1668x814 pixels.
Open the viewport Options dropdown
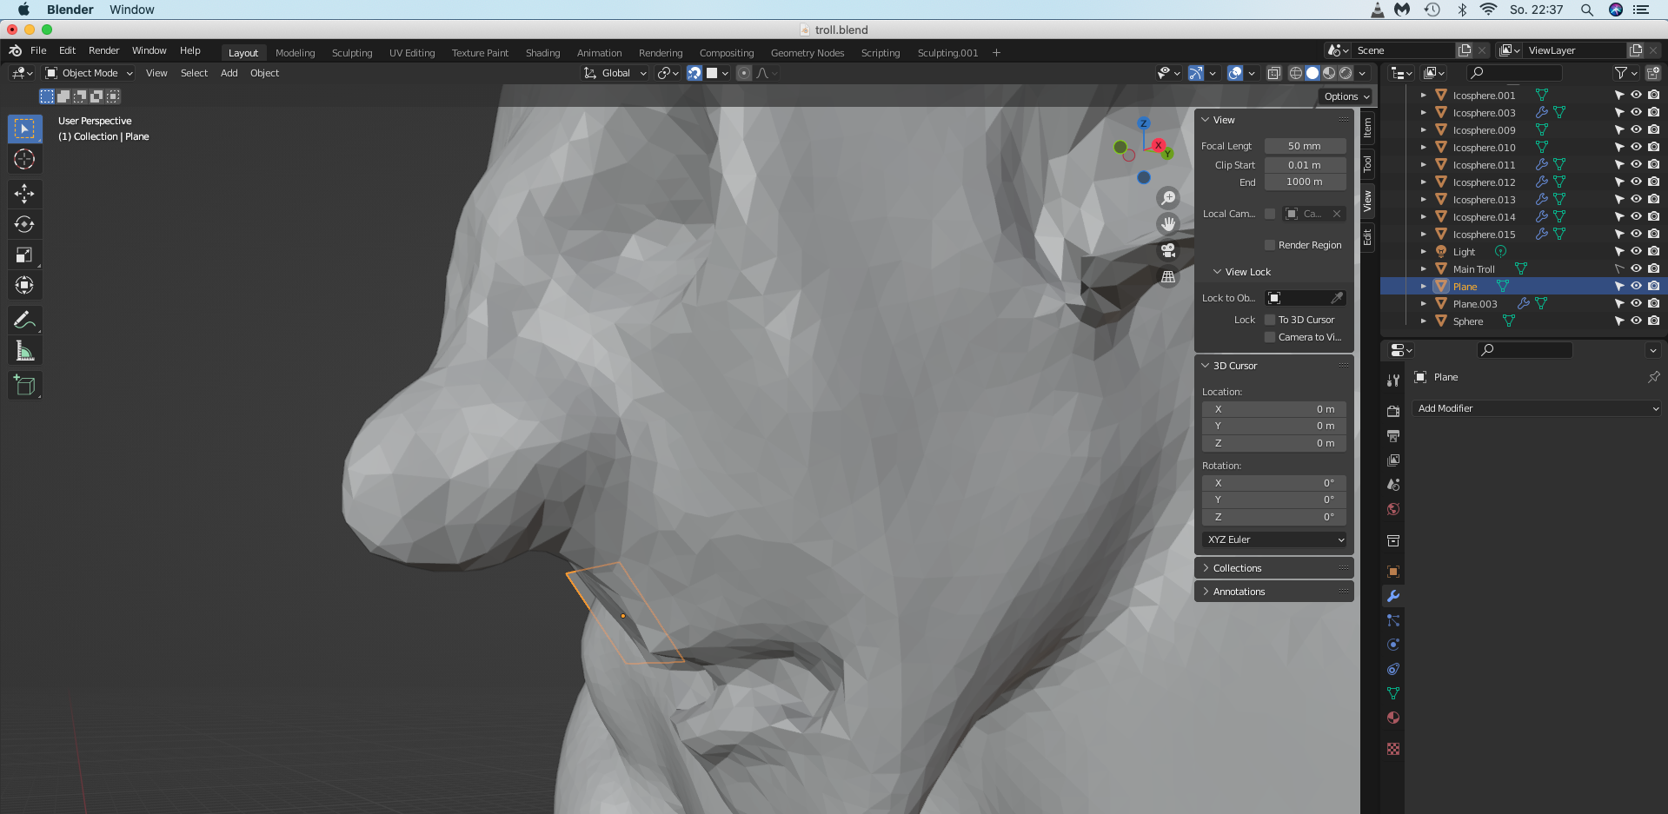point(1346,96)
